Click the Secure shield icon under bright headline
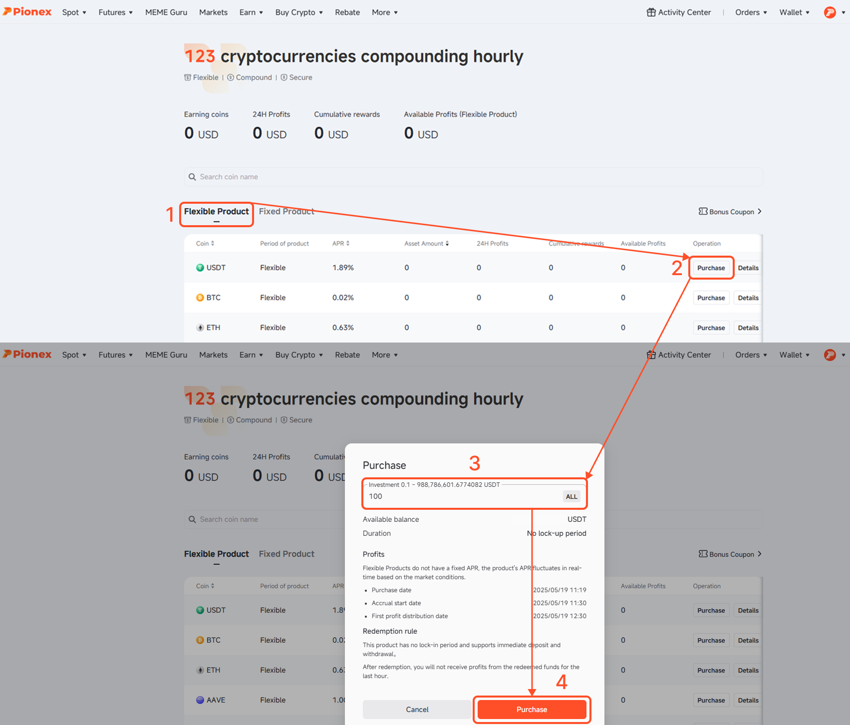Viewport: 850px width, 725px height. [x=284, y=77]
